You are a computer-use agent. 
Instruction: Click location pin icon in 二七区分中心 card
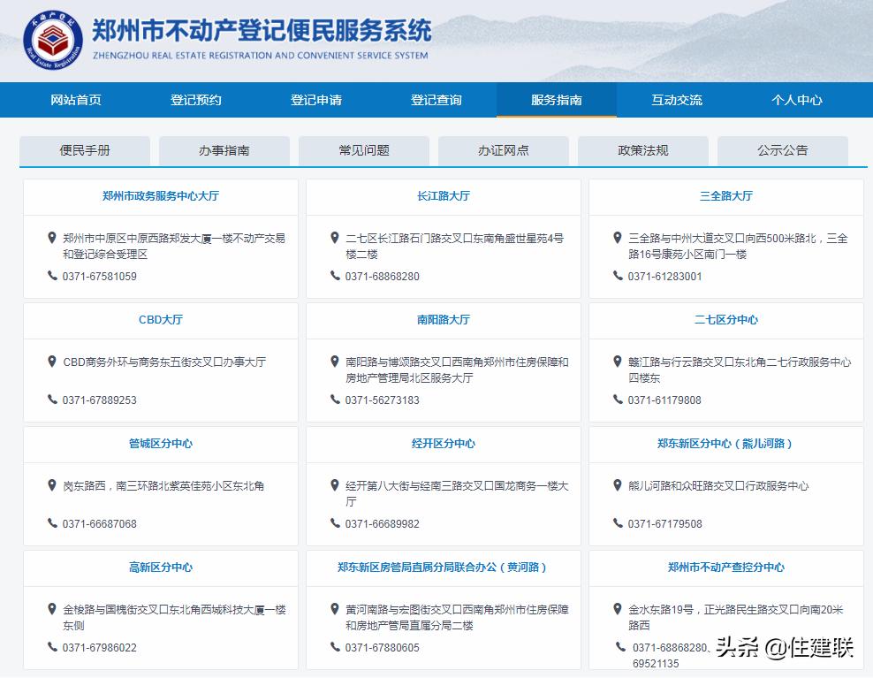tap(618, 362)
